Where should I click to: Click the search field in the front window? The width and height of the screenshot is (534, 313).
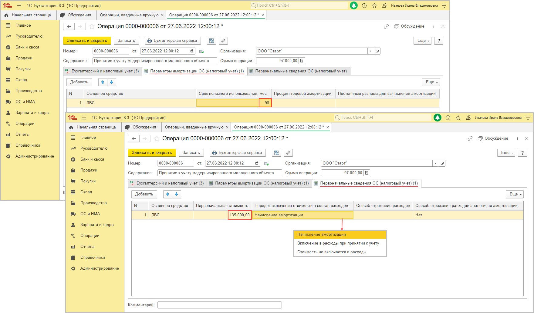[383, 118]
